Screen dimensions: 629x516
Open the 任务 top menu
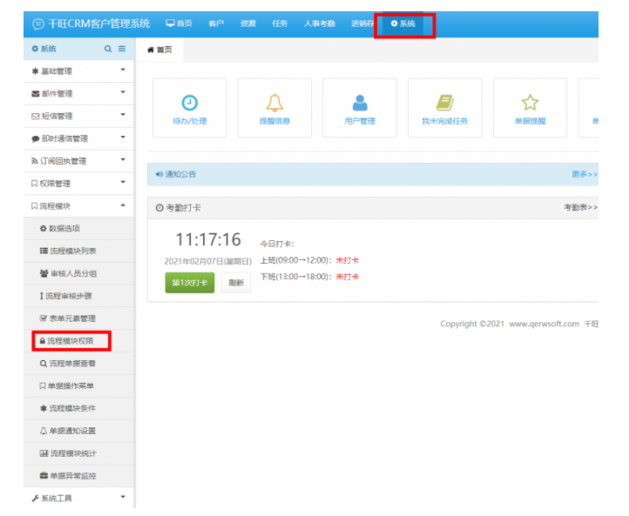pos(280,23)
